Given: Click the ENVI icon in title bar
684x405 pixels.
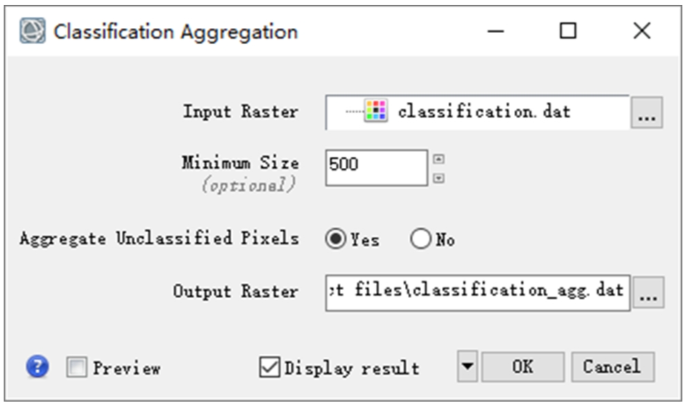Looking at the screenshot, I should [32, 32].
